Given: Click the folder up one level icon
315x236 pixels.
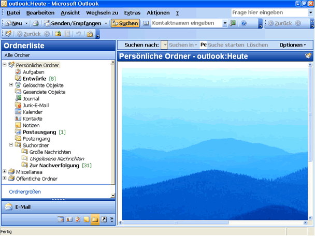Looking at the screenshot, I should click(x=58, y=34).
